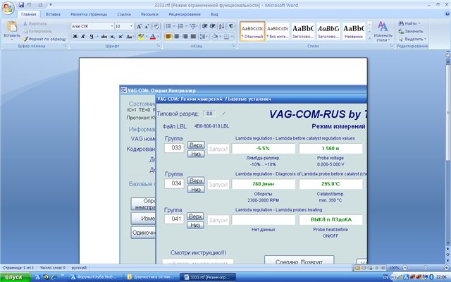The height and width of the screenshot is (282, 451).
Task: Open the line spacing dropdown
Action: pos(204,37)
